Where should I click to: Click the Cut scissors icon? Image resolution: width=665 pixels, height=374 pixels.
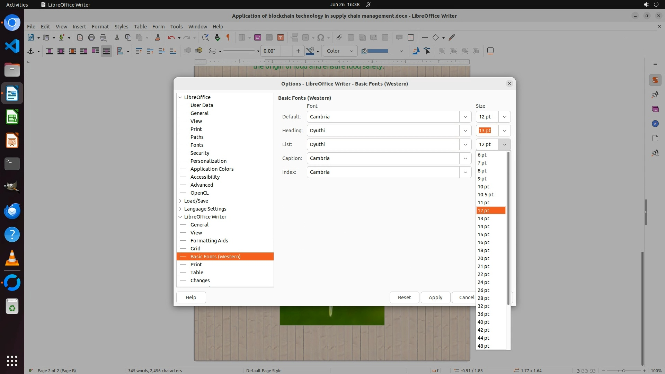point(117,37)
